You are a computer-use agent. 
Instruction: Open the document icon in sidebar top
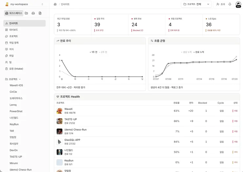(40, 13)
